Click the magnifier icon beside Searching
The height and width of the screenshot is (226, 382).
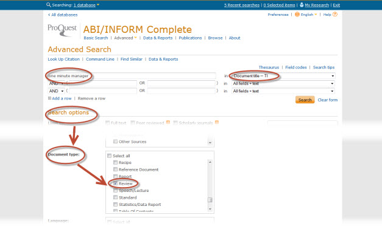tap(49, 5)
